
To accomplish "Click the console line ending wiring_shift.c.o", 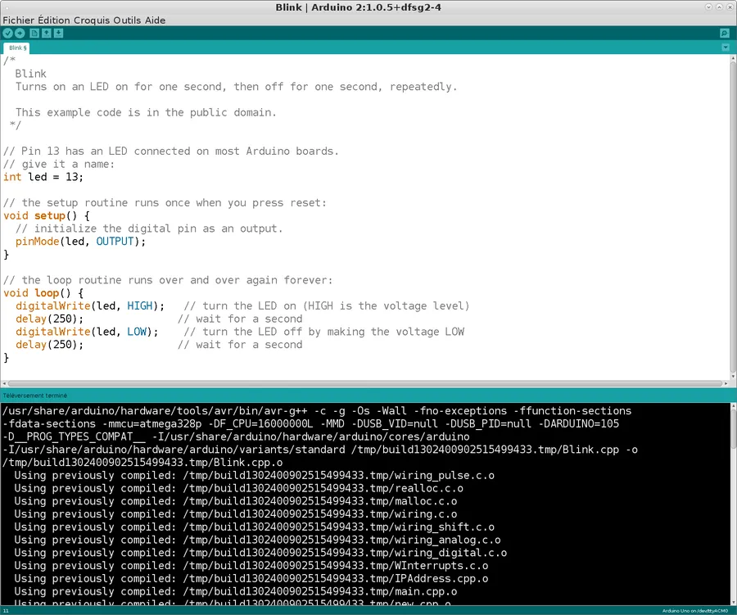I will pyautogui.click(x=255, y=527).
